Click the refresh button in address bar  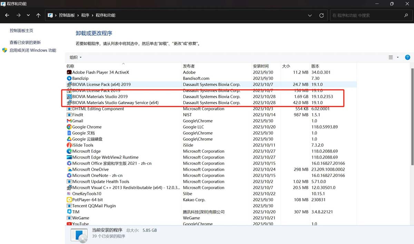pyautogui.click(x=322, y=15)
